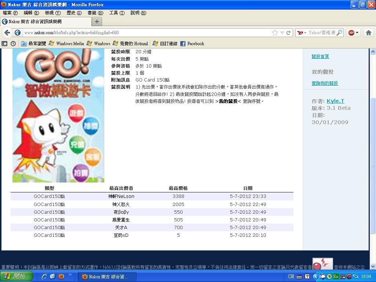
Task: Open the 書籤 (B) menu
Action: tap(95, 13)
